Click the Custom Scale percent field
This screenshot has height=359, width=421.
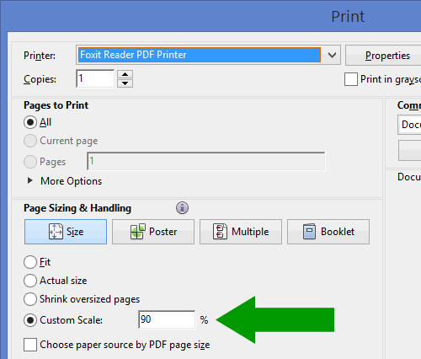point(167,319)
